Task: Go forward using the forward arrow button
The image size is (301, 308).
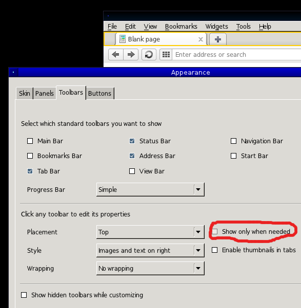Action: coord(131,54)
